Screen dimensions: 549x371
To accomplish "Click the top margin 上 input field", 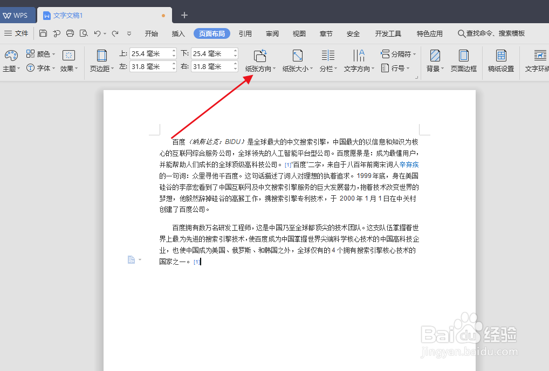I will pos(150,53).
